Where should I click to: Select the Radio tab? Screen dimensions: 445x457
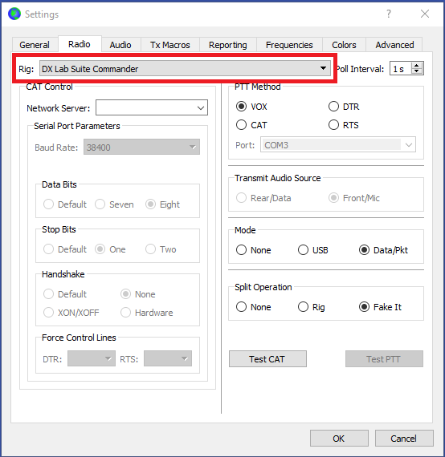(80, 44)
